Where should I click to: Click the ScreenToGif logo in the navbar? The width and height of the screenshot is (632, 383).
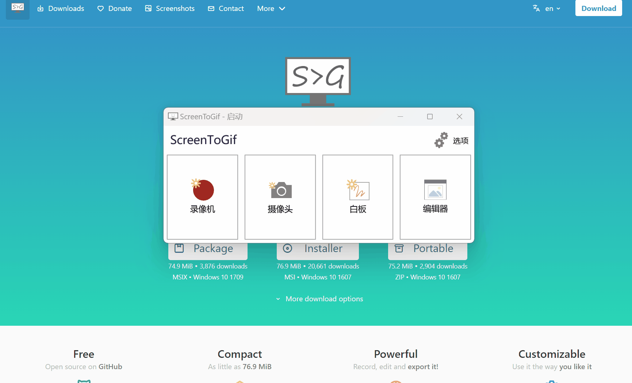[x=18, y=8]
